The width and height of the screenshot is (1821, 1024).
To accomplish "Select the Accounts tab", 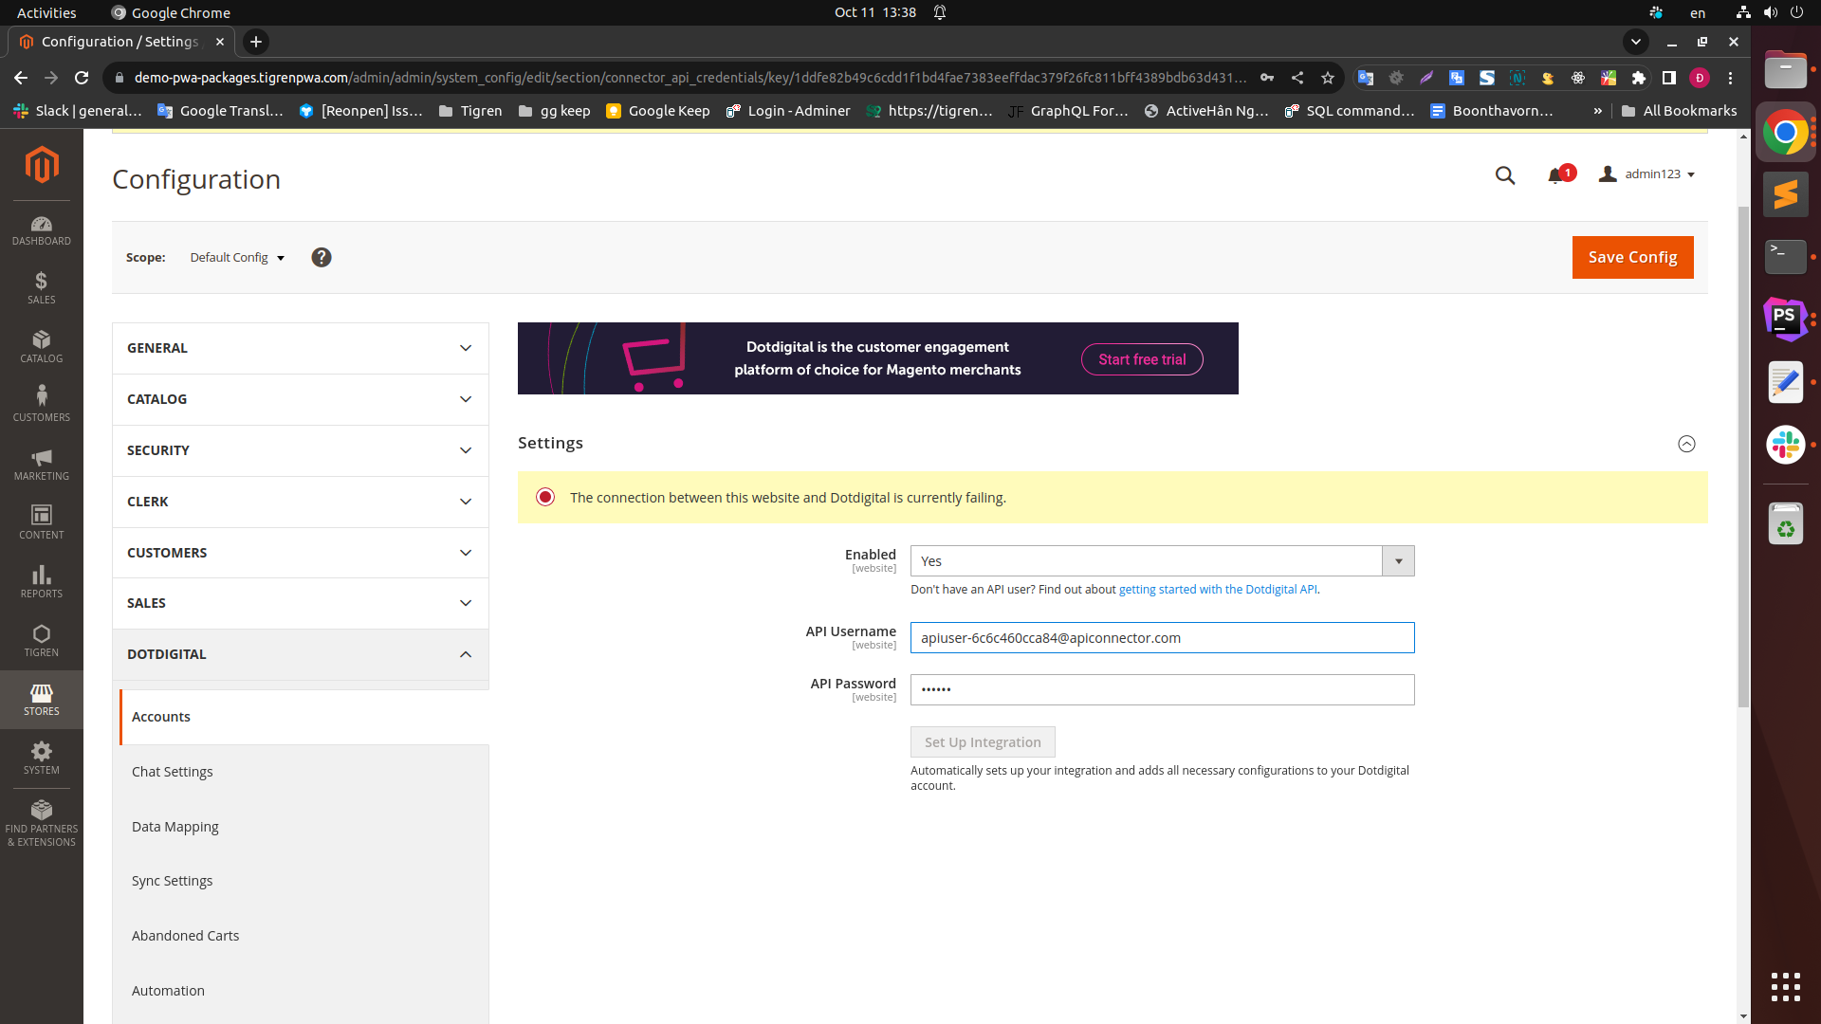I will point(303,717).
